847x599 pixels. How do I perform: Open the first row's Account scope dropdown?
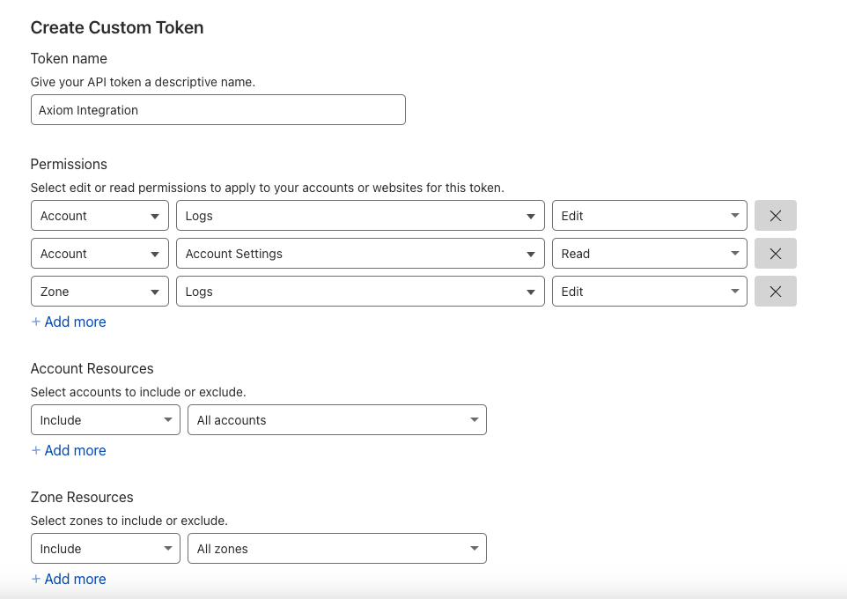[x=100, y=216]
